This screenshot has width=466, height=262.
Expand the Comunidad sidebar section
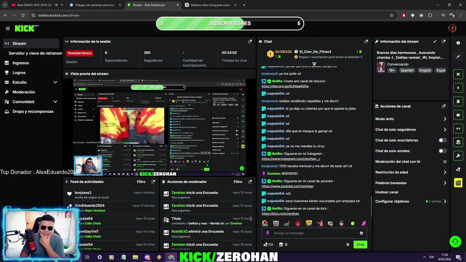[55, 102]
